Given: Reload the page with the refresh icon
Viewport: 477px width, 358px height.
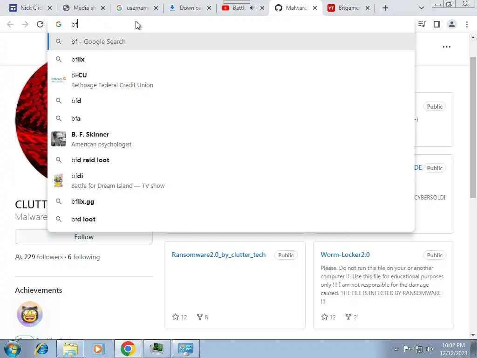Looking at the screenshot, I should [x=40, y=24].
